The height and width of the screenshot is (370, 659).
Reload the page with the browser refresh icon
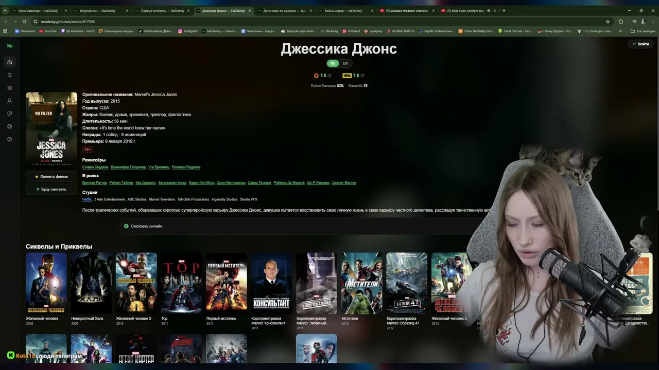pos(24,22)
